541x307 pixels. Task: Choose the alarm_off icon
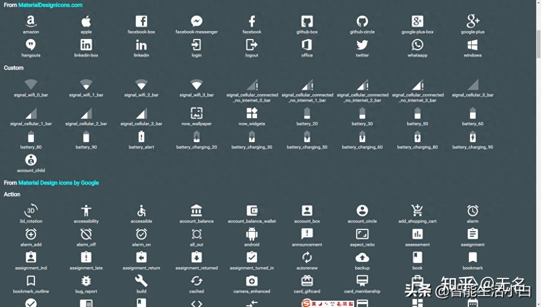[x=86, y=234]
